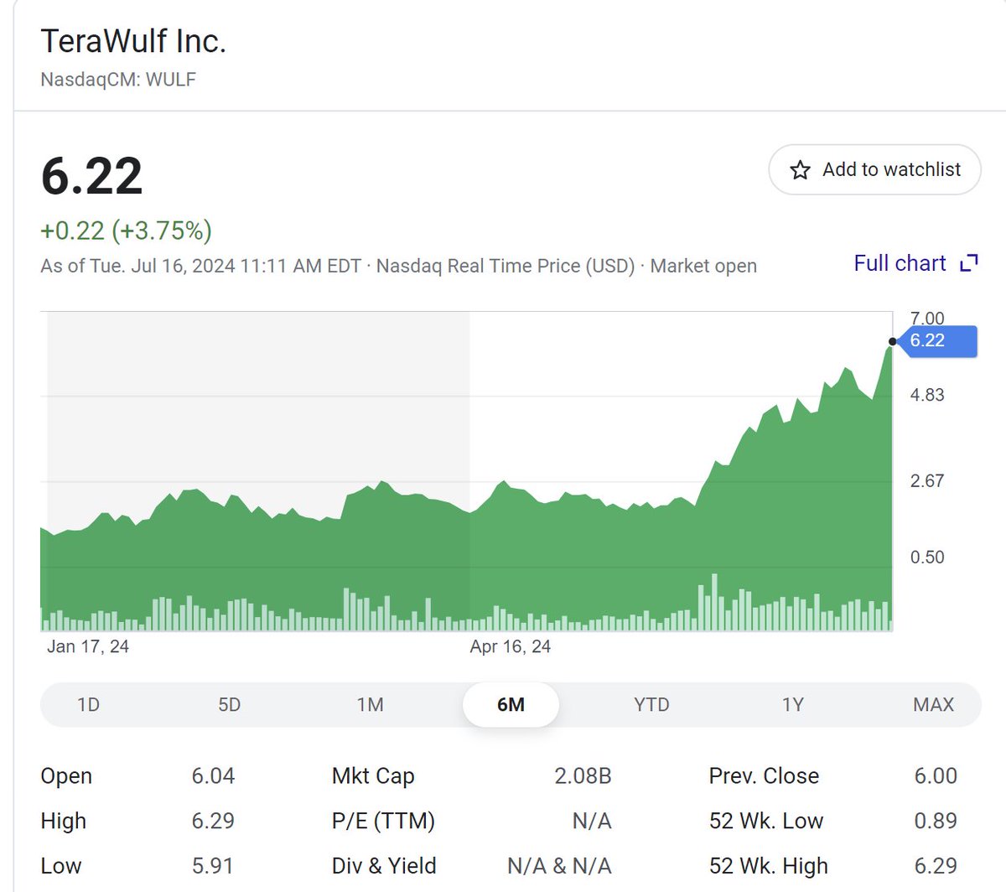The height and width of the screenshot is (892, 1006).
Task: Click the Div & Yield label
Action: coord(384,866)
